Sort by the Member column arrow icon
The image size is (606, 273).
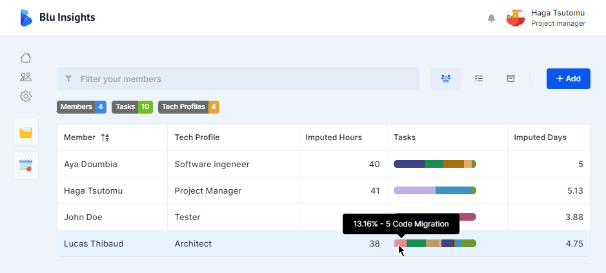coord(105,137)
